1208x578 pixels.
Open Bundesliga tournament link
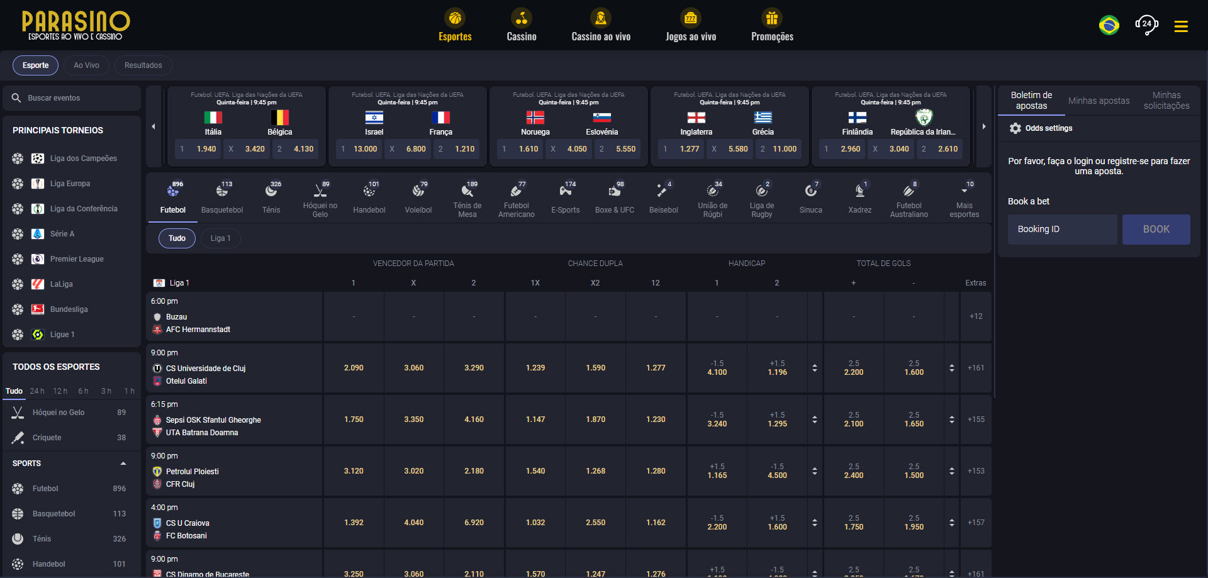(x=72, y=309)
